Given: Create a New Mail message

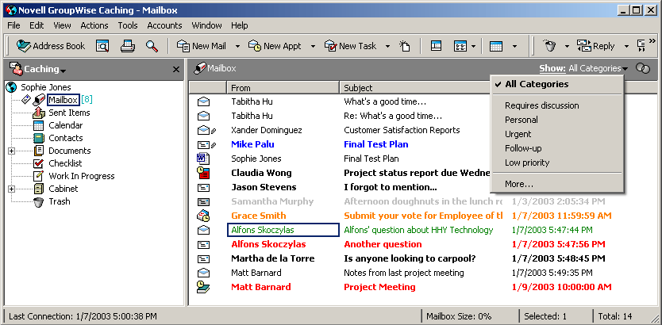Looking at the screenshot, I should coord(202,46).
